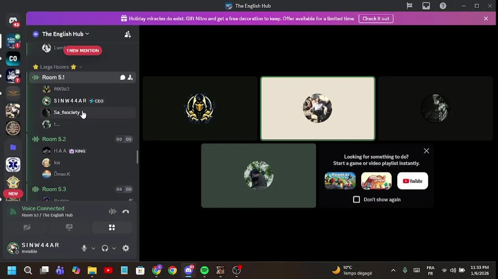498x279 pixels.
Task: Join Room 5.3 voice channel
Action: tap(83, 189)
